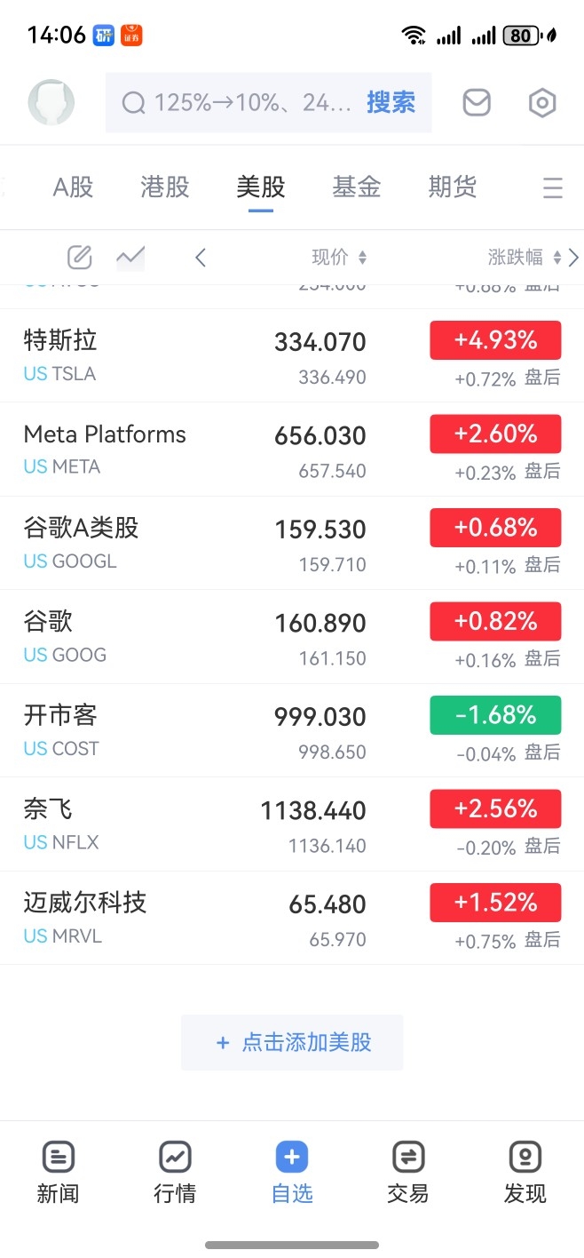Show the previous column with the left chevron
The width and height of the screenshot is (584, 1258).
click(201, 258)
